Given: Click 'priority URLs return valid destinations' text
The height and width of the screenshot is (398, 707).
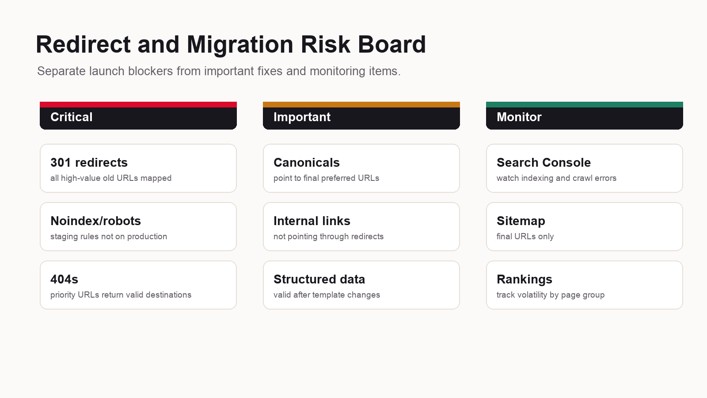Looking at the screenshot, I should (x=121, y=295).
